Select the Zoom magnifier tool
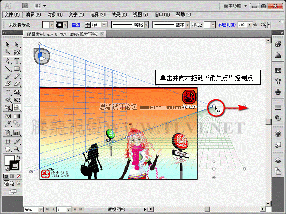Viewport: 286px width, 214px height. 17,149
